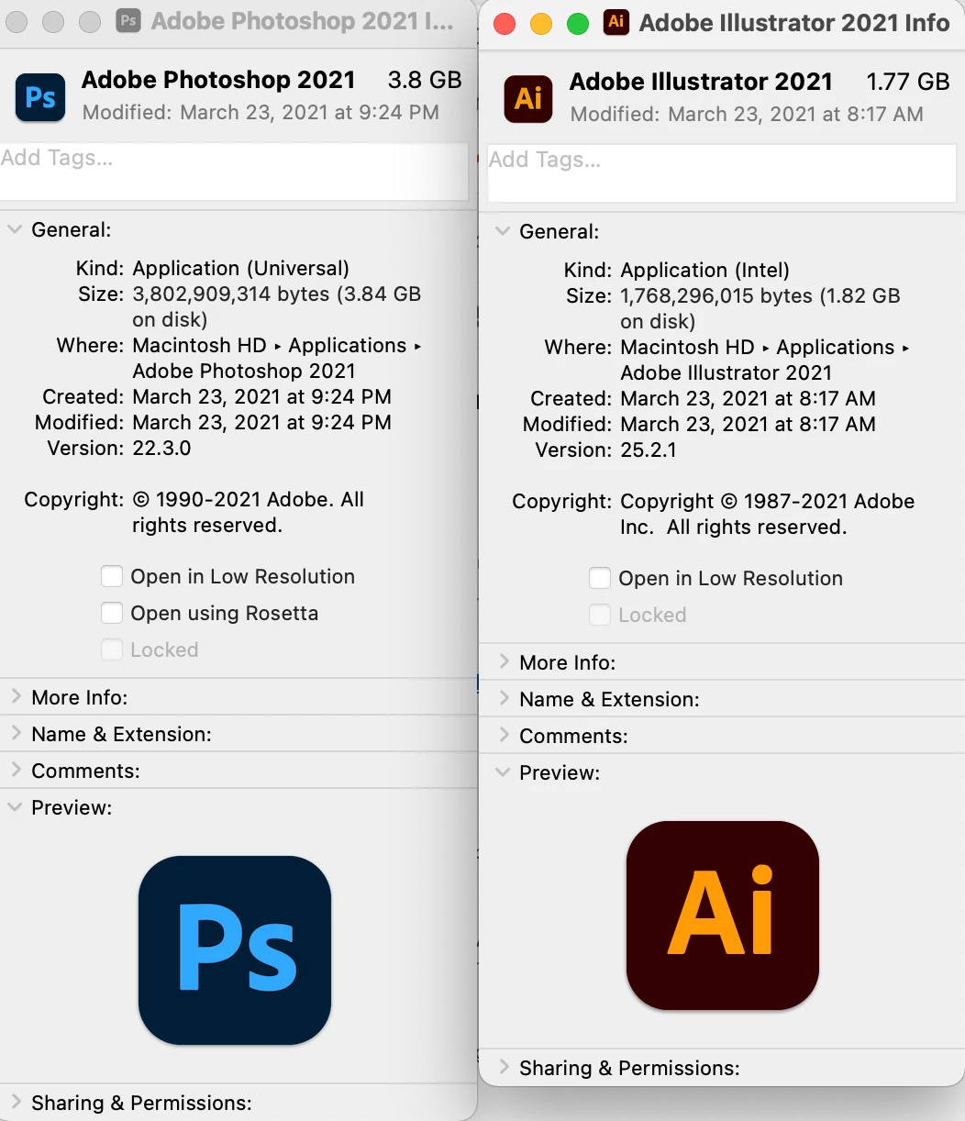
Task: Select the small Photoshop header icon
Action: [40, 97]
